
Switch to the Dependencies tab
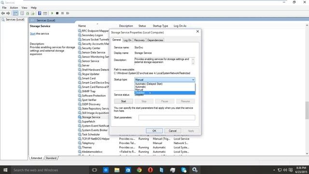155,40
